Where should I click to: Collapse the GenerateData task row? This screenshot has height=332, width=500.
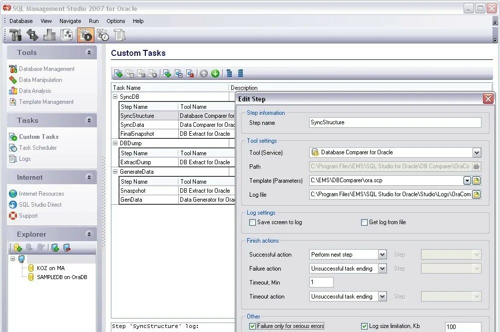click(115, 171)
